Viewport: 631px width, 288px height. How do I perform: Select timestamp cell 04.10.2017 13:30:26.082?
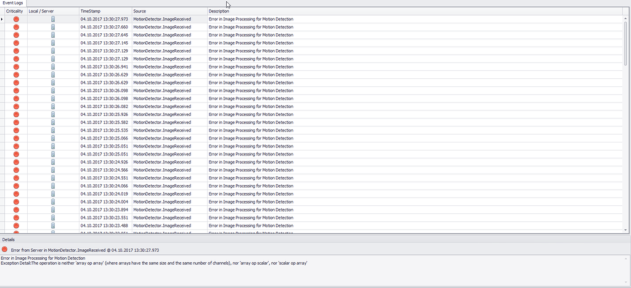click(x=104, y=106)
